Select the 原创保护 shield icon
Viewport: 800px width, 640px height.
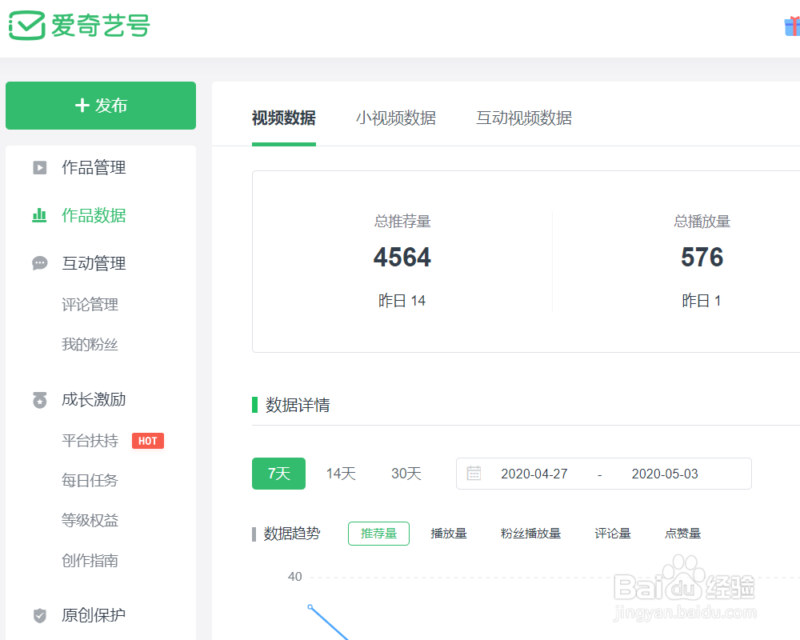tap(39, 615)
